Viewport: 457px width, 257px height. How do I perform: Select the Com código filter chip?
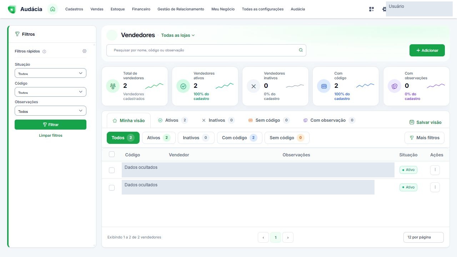(240, 138)
